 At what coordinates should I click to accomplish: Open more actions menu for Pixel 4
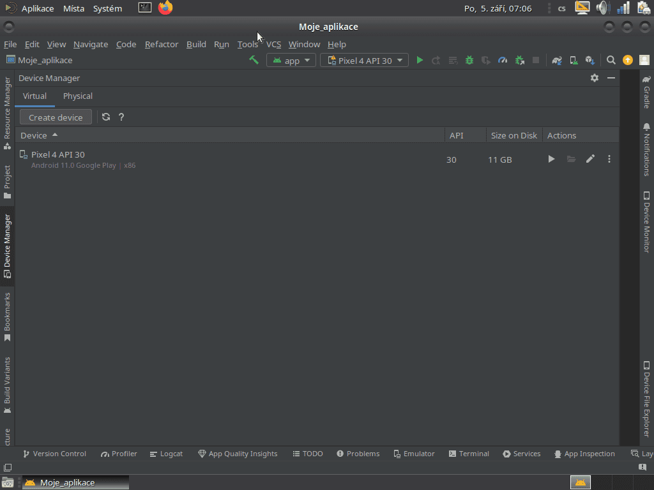point(609,159)
